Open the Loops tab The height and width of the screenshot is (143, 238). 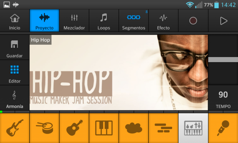[x=104, y=21]
